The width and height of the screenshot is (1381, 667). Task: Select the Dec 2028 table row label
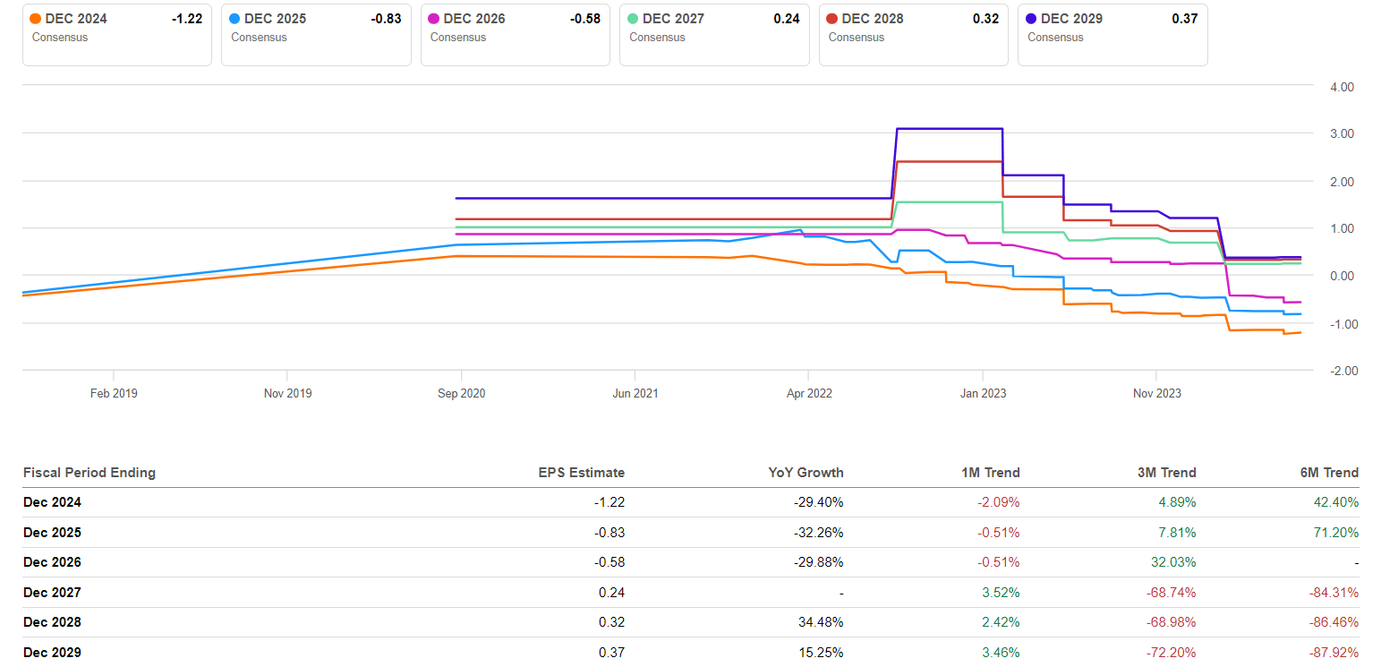click(x=52, y=622)
